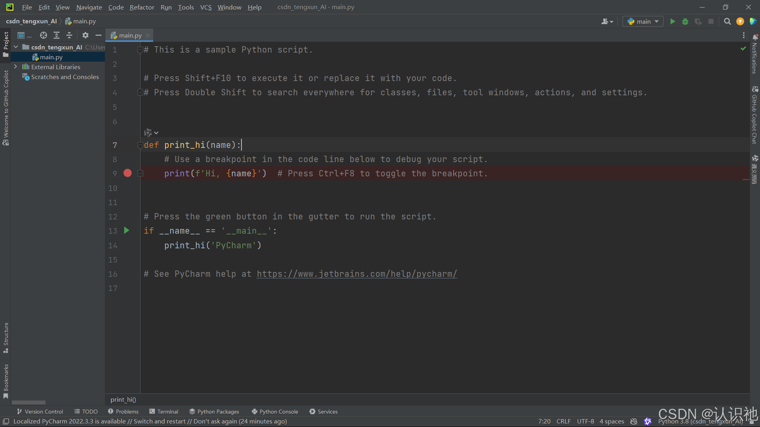This screenshot has height=427, width=760.
Task: Toggle the Project tool window stripe button
Action: pyautogui.click(x=6, y=43)
